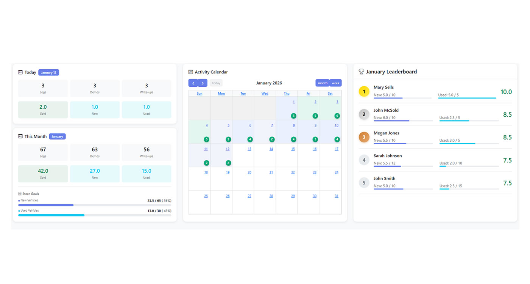
Task: Switch calendar to week view
Action: [335, 83]
